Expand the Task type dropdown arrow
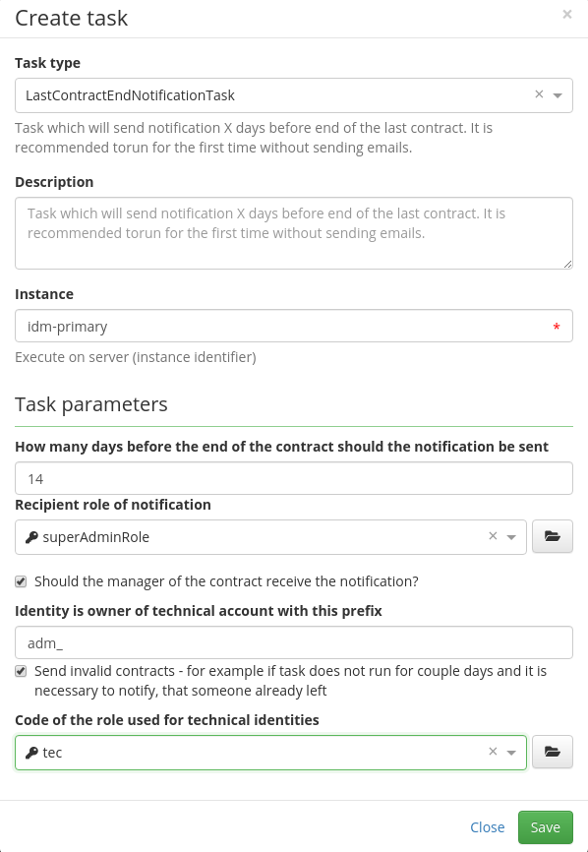 coord(558,95)
